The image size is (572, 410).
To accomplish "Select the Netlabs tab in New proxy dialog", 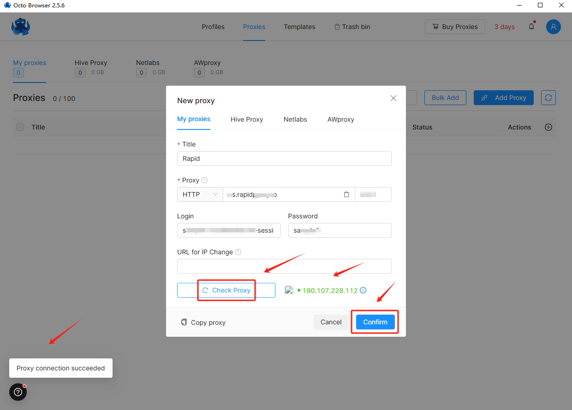I will tap(295, 119).
